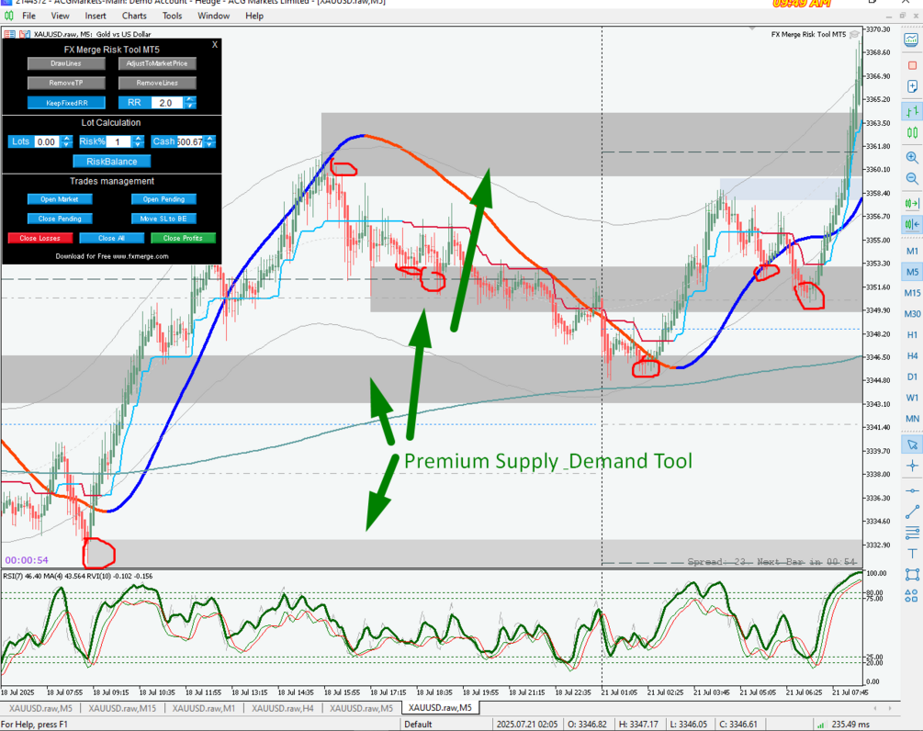Close the FX Merge Risk Tool panel with X

pyautogui.click(x=215, y=45)
